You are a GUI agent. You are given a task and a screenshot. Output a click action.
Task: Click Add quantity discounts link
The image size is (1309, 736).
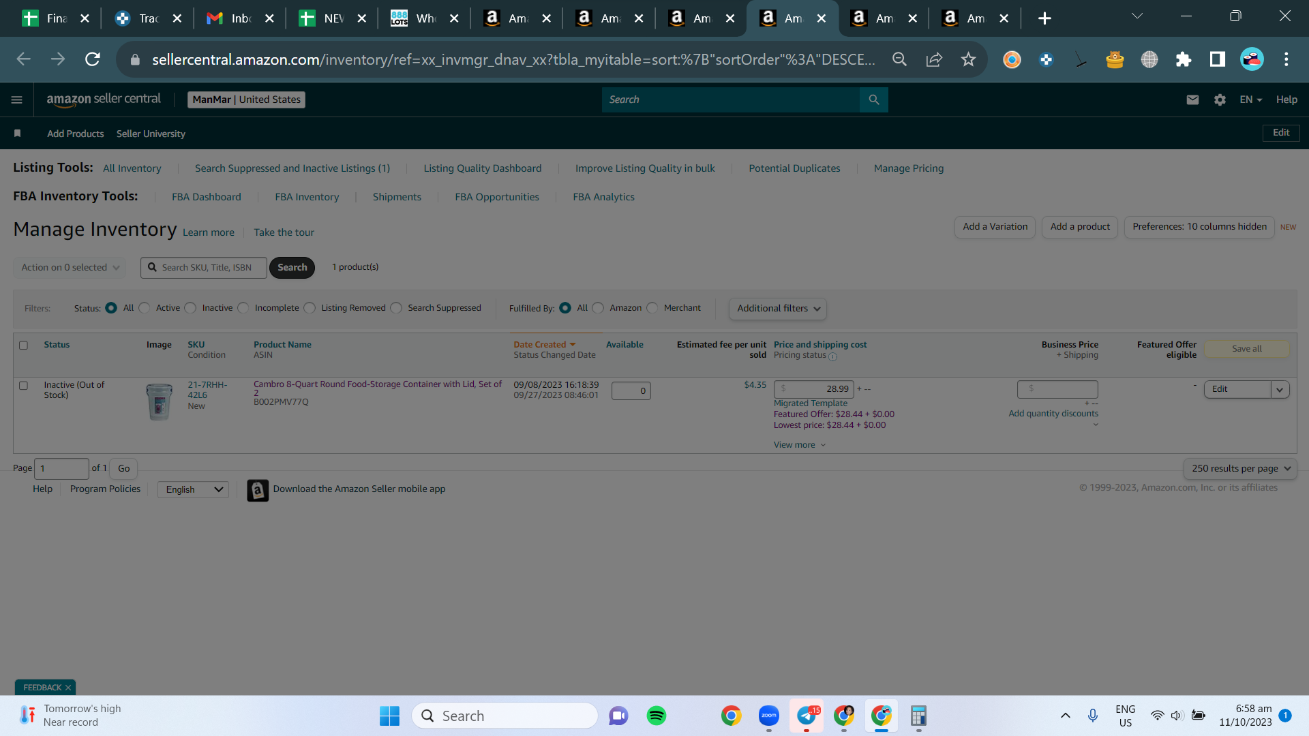tap(1053, 414)
